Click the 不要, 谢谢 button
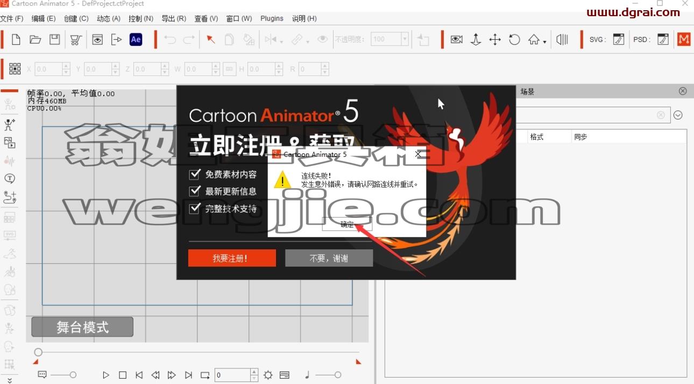Screen dimensions: 694x384 (x=329, y=258)
